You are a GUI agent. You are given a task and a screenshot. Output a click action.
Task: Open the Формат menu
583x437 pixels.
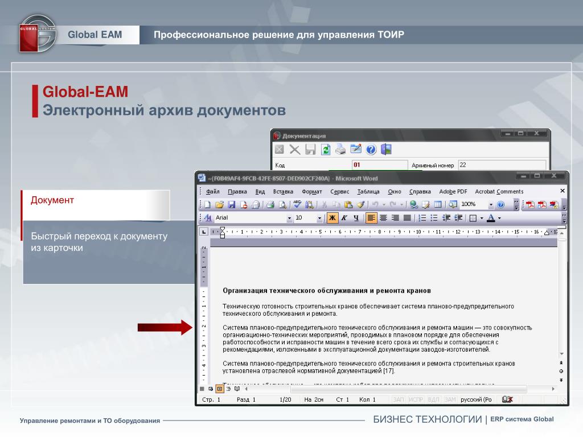pyautogui.click(x=311, y=191)
